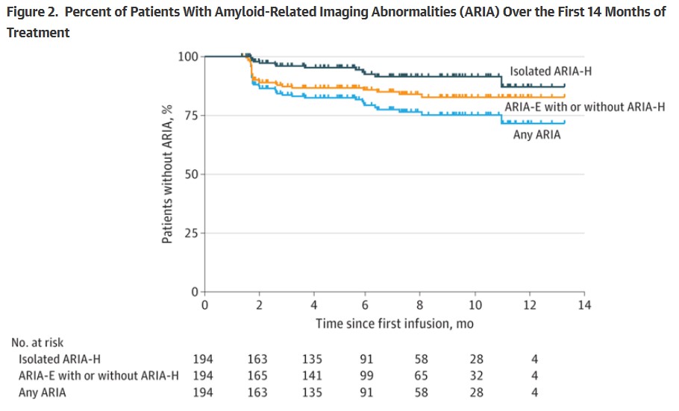Click the x-axis tick label 12

pyautogui.click(x=531, y=306)
